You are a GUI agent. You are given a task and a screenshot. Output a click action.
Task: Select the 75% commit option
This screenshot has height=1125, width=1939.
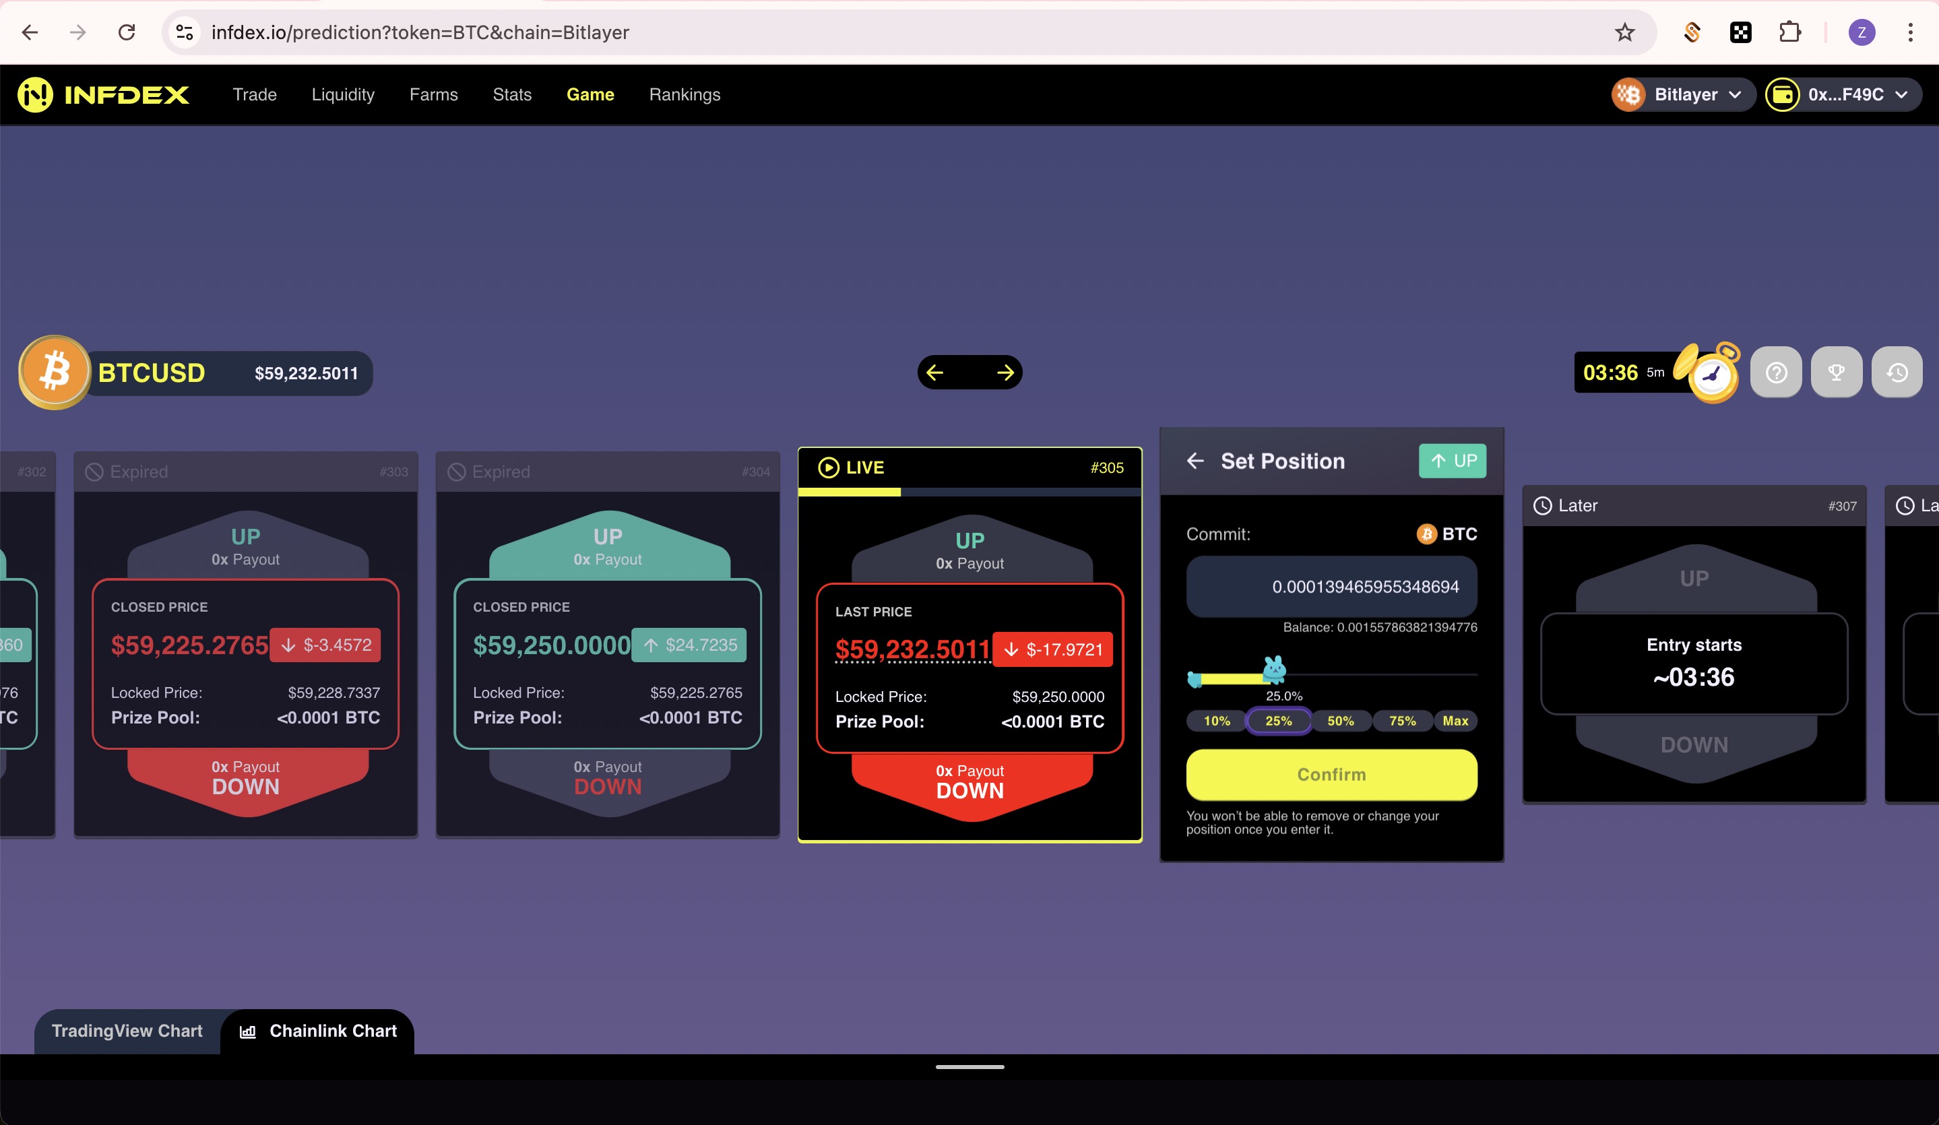tap(1402, 721)
